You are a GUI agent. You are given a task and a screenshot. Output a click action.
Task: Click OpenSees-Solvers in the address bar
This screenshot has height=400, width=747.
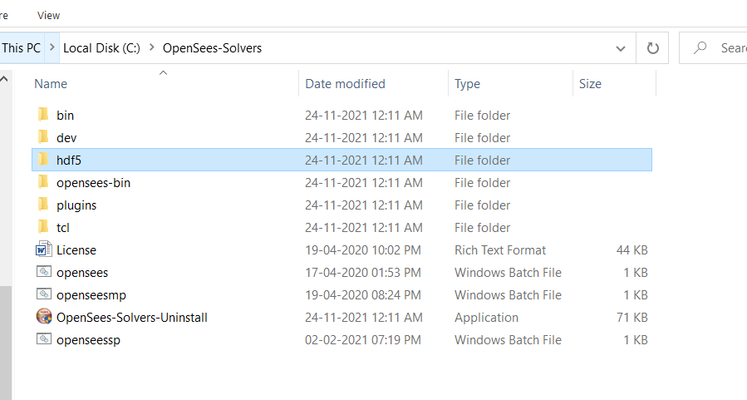pyautogui.click(x=212, y=48)
